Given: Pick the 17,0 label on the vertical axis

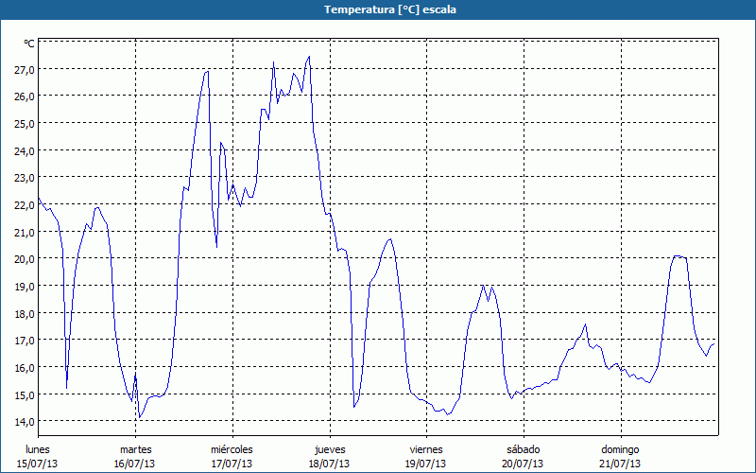Looking at the screenshot, I should coord(24,341).
